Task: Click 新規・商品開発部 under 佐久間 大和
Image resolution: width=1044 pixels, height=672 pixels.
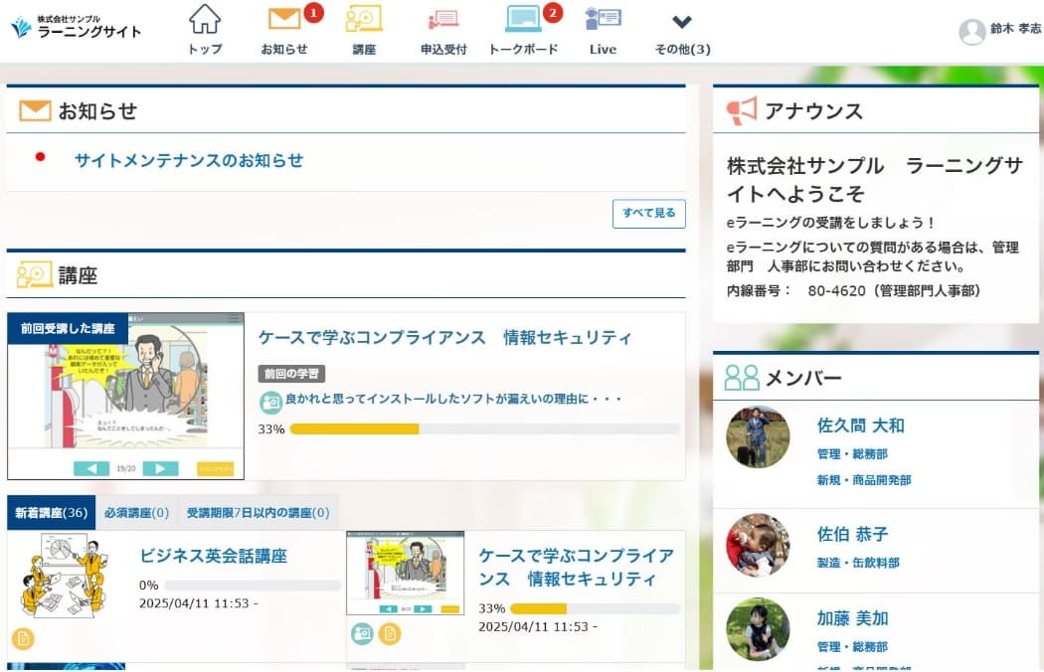Action: pos(864,480)
